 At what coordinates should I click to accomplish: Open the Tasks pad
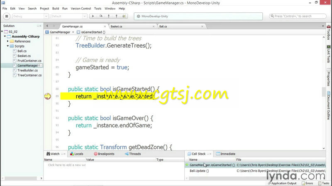[x=324, y=183]
